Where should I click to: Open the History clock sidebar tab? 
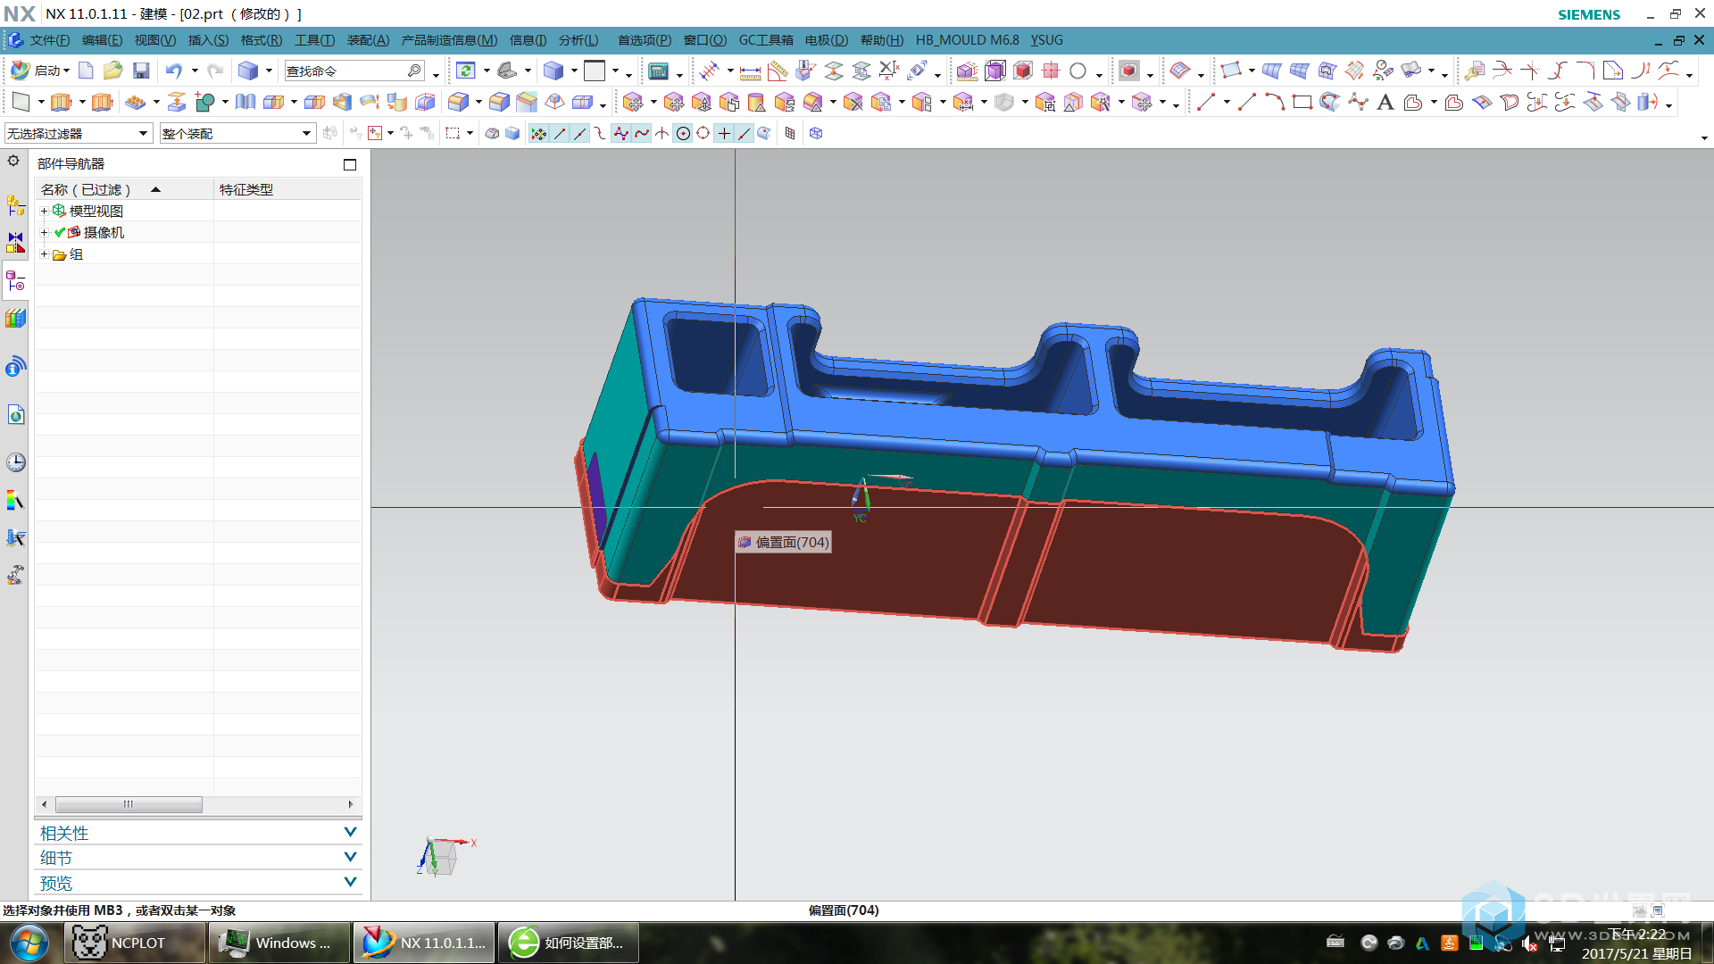coord(15,462)
